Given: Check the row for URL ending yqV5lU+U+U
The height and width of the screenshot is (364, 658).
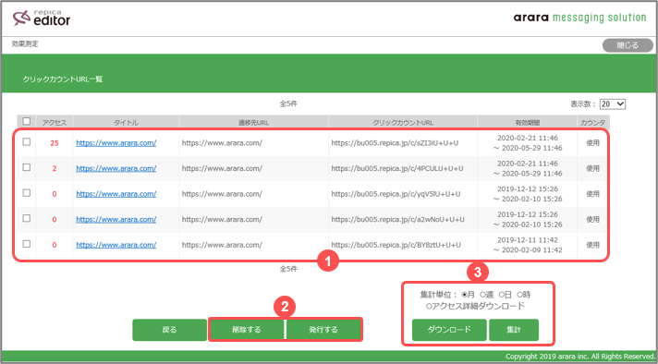Looking at the screenshot, I should [27, 193].
